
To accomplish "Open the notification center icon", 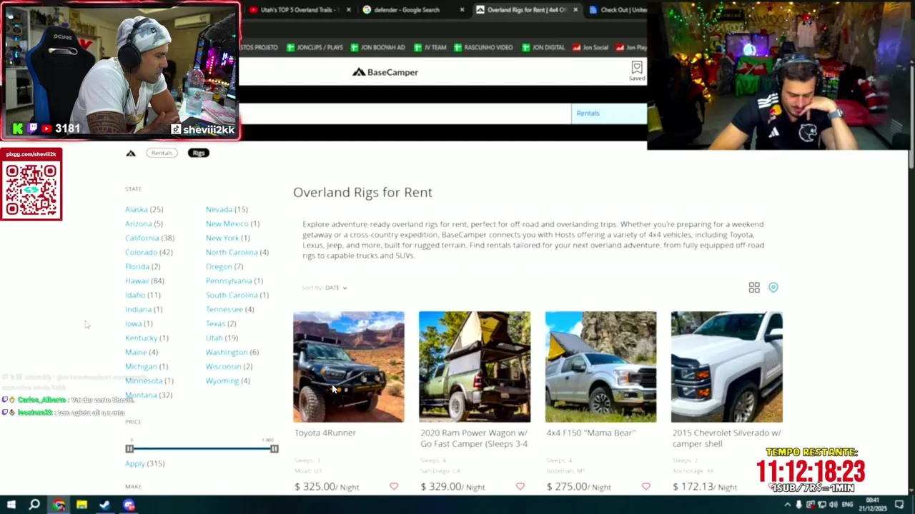I will tap(899, 505).
